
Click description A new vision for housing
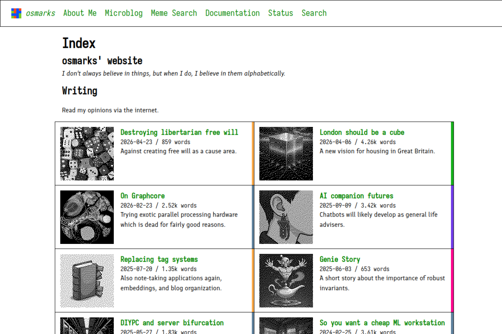point(377,151)
